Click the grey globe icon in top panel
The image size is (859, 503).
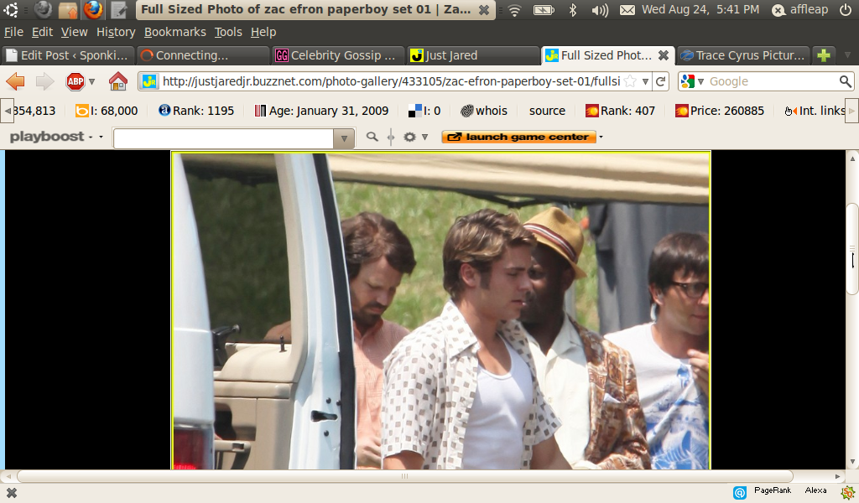tap(43, 9)
